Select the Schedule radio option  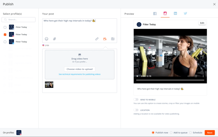(191, 133)
